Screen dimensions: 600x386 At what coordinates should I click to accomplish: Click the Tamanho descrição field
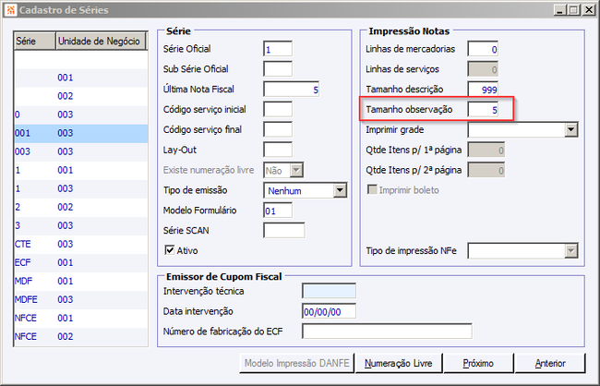coord(483,90)
